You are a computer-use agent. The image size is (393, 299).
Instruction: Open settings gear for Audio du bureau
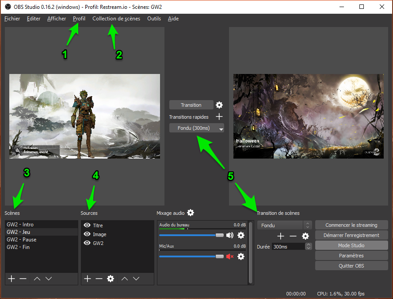click(x=241, y=235)
